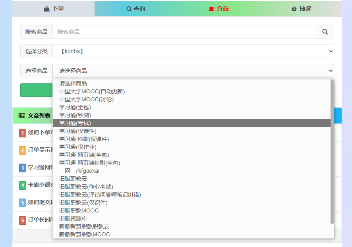Choose 新版智慧职教MOOC option
Image resolution: width=352 pixels, height=247 pixels.
click(x=192, y=234)
